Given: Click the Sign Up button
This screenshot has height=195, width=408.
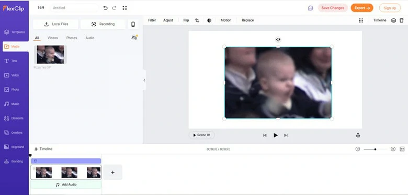Looking at the screenshot, I should [390, 8].
